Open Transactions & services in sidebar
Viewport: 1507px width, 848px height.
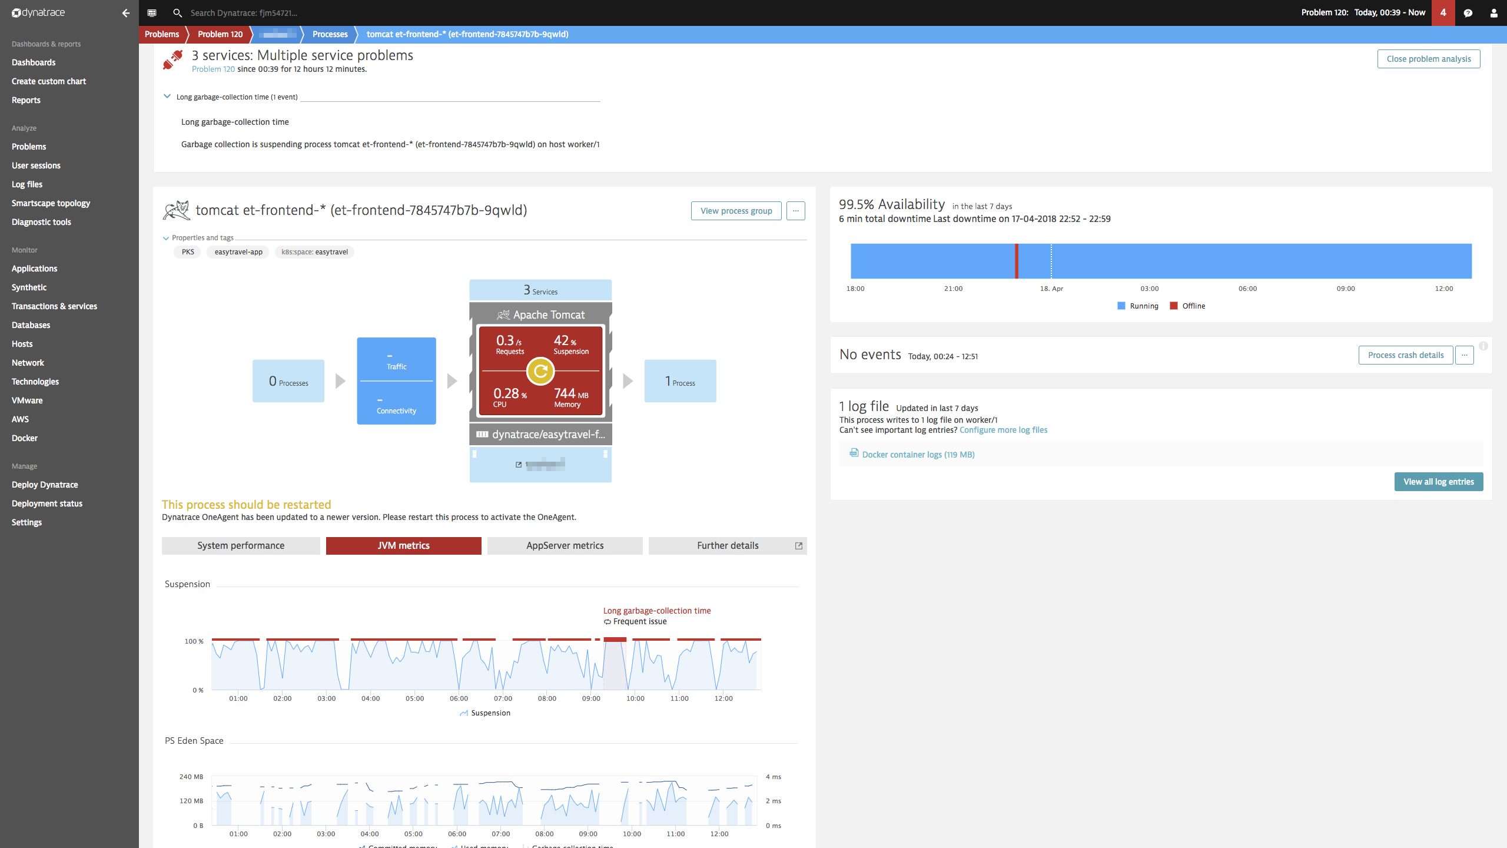tap(54, 306)
